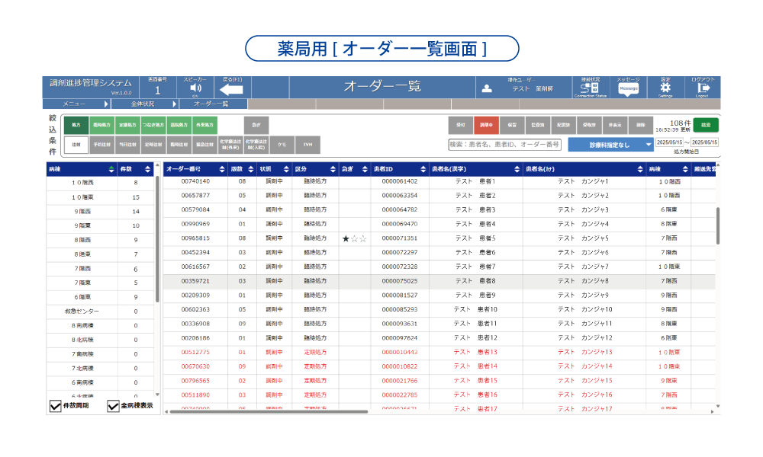Select the オーダー一覧 breadcrumb tab
This screenshot has height=457, width=763.
tap(213, 104)
